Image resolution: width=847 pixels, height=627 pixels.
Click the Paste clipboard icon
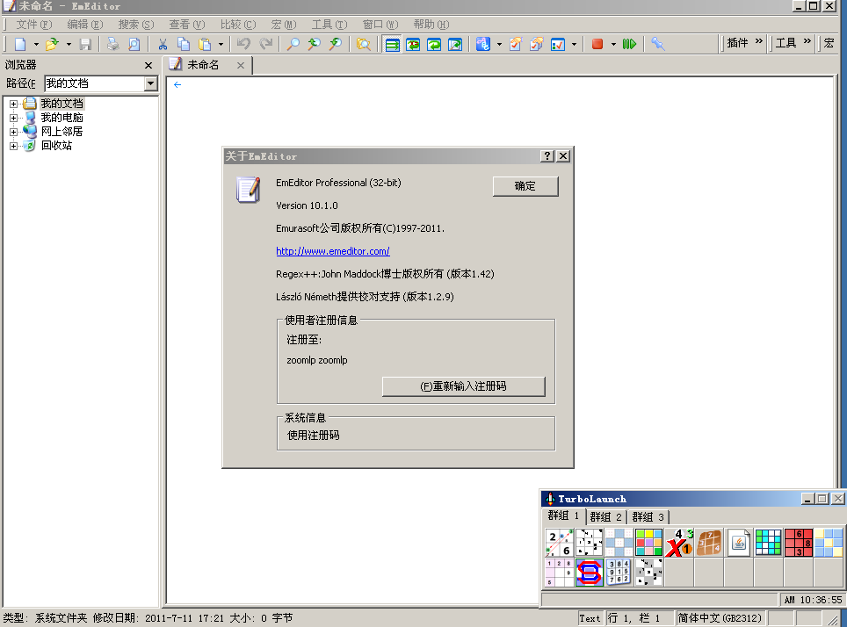(x=205, y=44)
